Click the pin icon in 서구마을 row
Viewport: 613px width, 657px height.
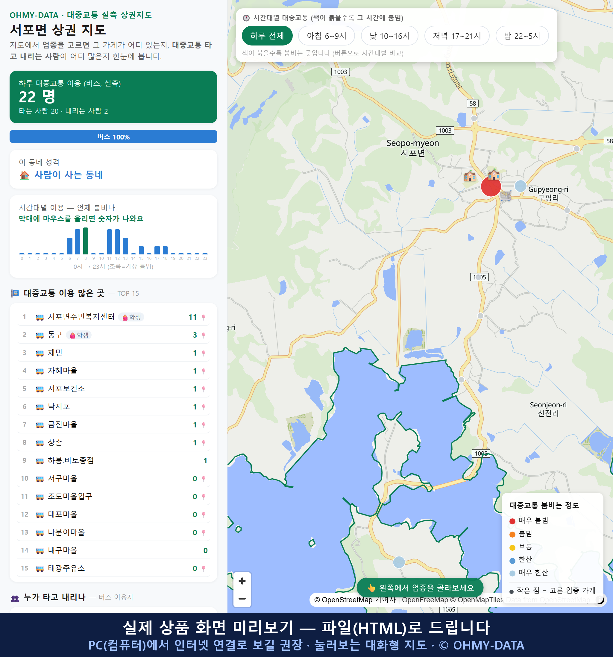click(x=204, y=479)
